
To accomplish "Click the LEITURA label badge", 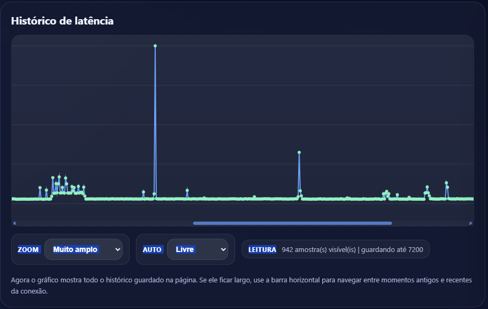I will point(262,249).
